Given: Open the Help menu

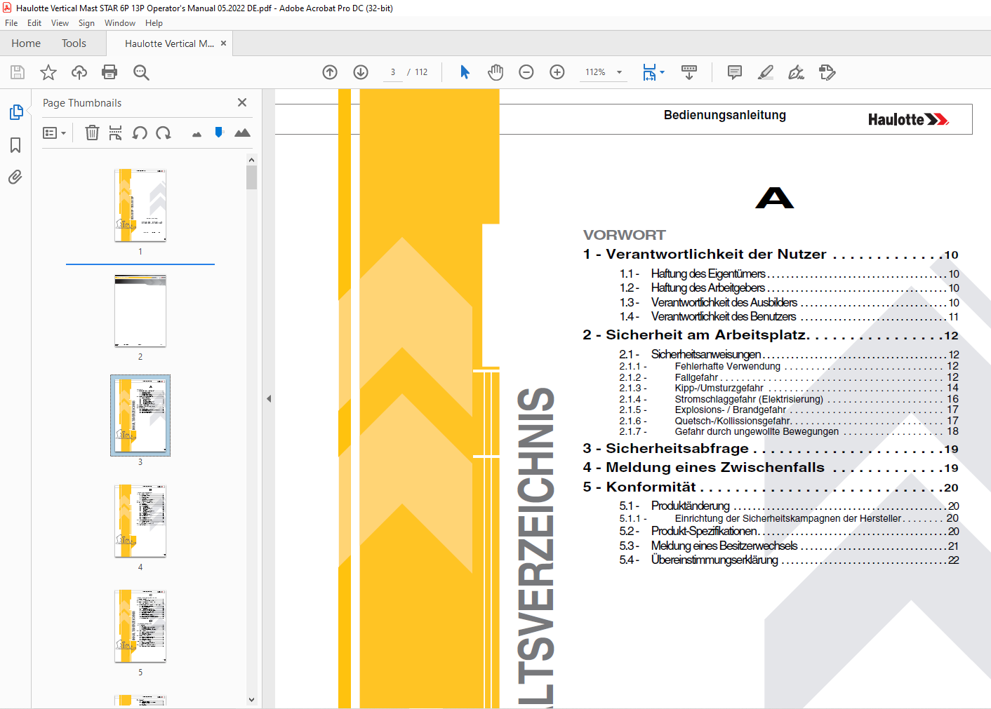Looking at the screenshot, I should coord(154,23).
